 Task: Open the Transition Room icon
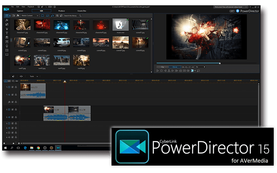coord(7,37)
